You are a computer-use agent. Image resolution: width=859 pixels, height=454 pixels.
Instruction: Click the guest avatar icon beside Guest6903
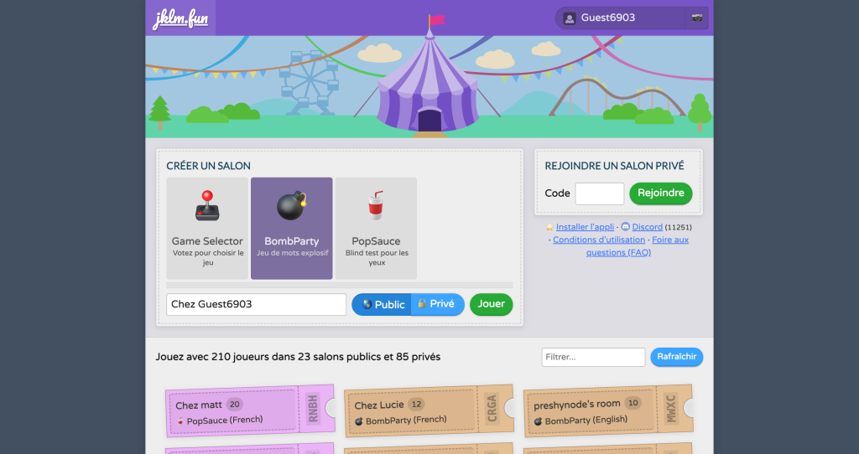(x=570, y=18)
